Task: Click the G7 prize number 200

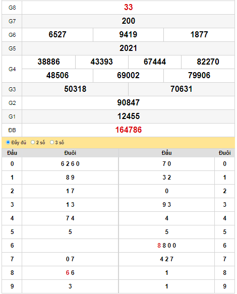Action: click(x=129, y=21)
